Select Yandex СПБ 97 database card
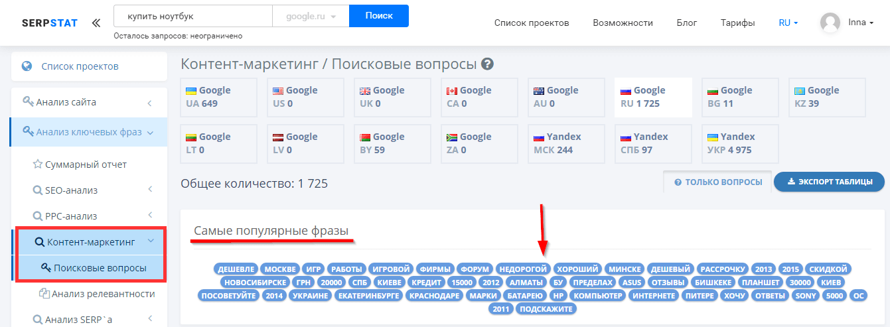 click(653, 144)
